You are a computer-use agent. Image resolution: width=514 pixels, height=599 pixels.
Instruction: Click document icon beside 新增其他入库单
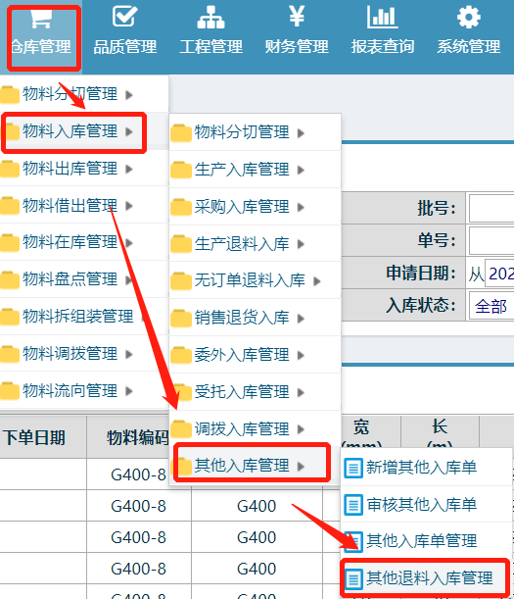click(353, 468)
